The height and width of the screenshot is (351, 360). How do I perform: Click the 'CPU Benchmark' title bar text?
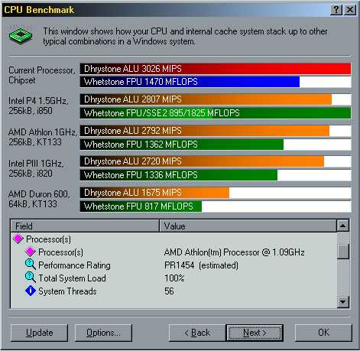point(39,10)
